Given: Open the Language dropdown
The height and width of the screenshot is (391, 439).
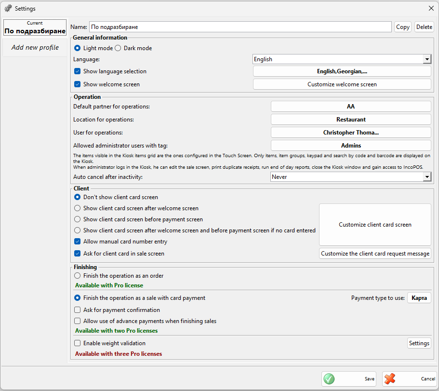Looking at the screenshot, I should pos(426,59).
